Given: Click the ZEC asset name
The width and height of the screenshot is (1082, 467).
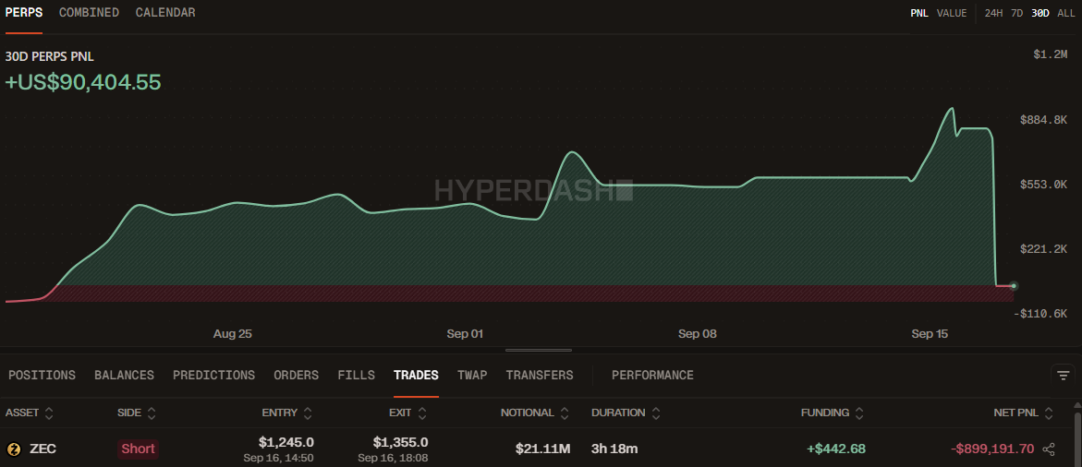Looking at the screenshot, I should tap(43, 449).
